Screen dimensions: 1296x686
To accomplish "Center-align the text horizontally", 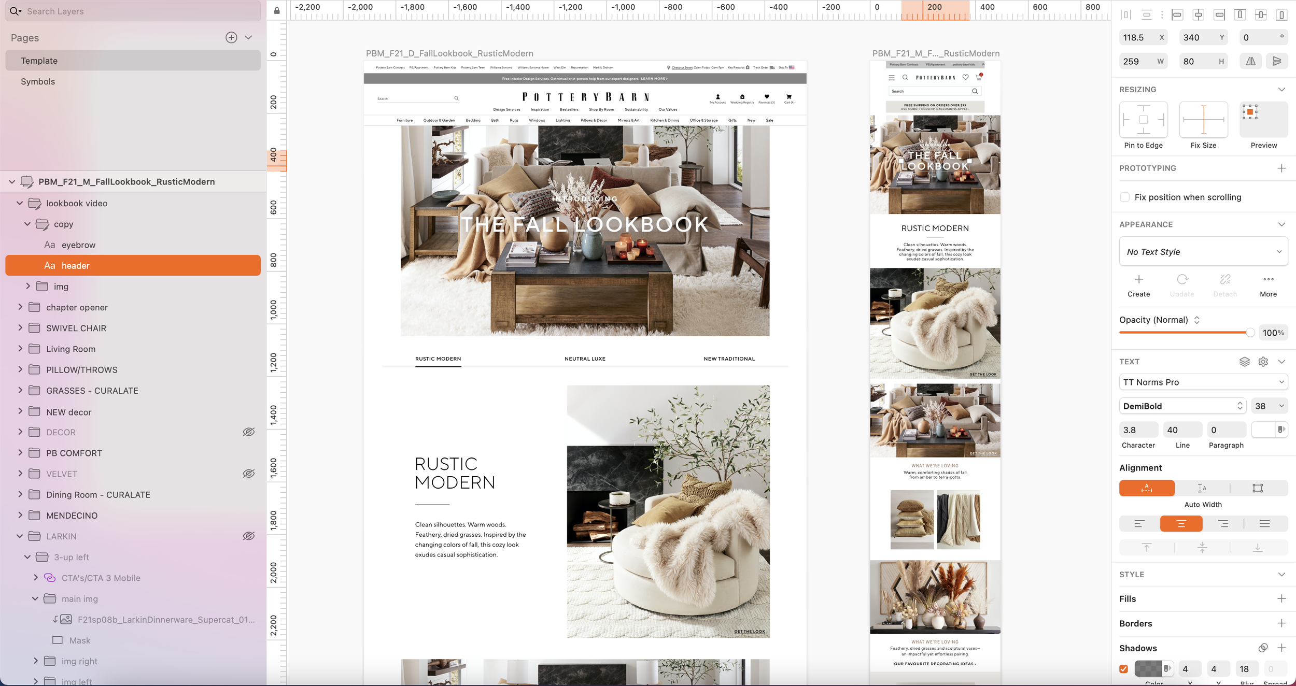I will pos(1181,524).
